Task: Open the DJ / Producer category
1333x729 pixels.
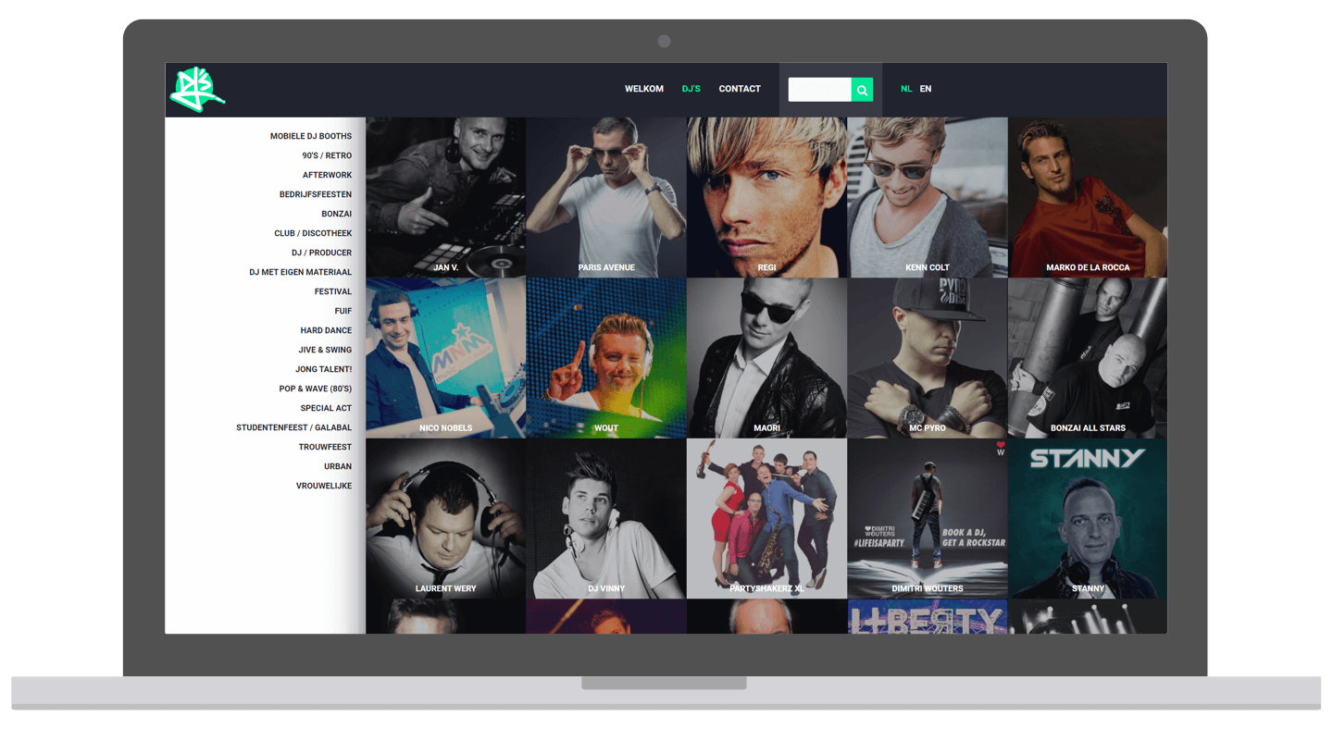Action: click(x=321, y=253)
